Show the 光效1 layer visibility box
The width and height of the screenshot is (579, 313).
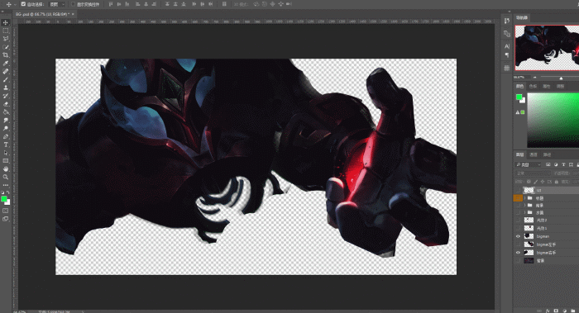(x=518, y=228)
